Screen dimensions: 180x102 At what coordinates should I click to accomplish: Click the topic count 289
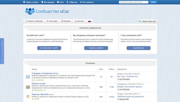tap(101, 87)
